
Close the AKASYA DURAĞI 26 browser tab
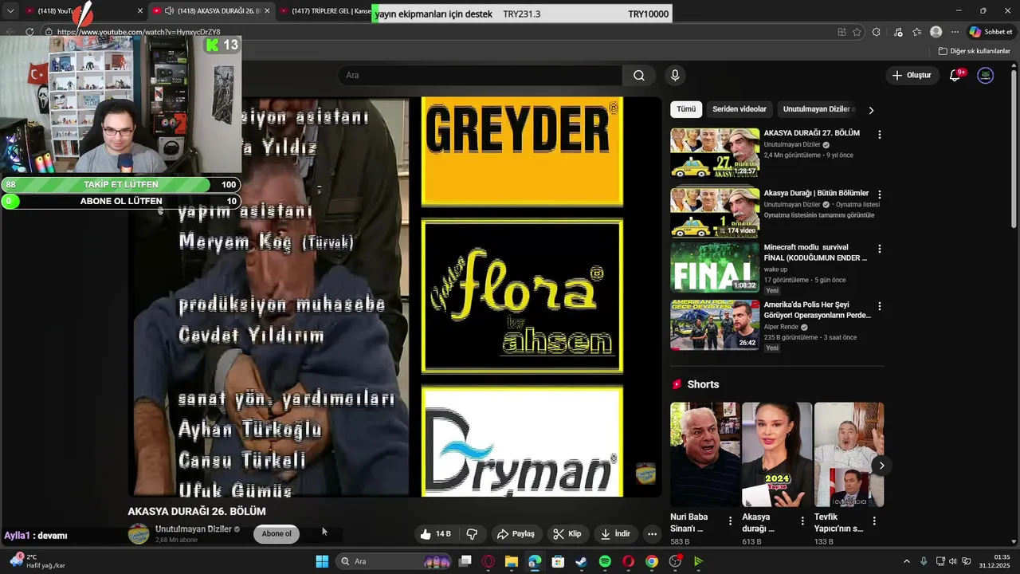coord(267,11)
